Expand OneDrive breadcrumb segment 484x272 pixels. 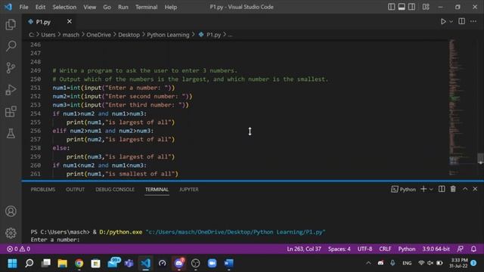[98, 35]
